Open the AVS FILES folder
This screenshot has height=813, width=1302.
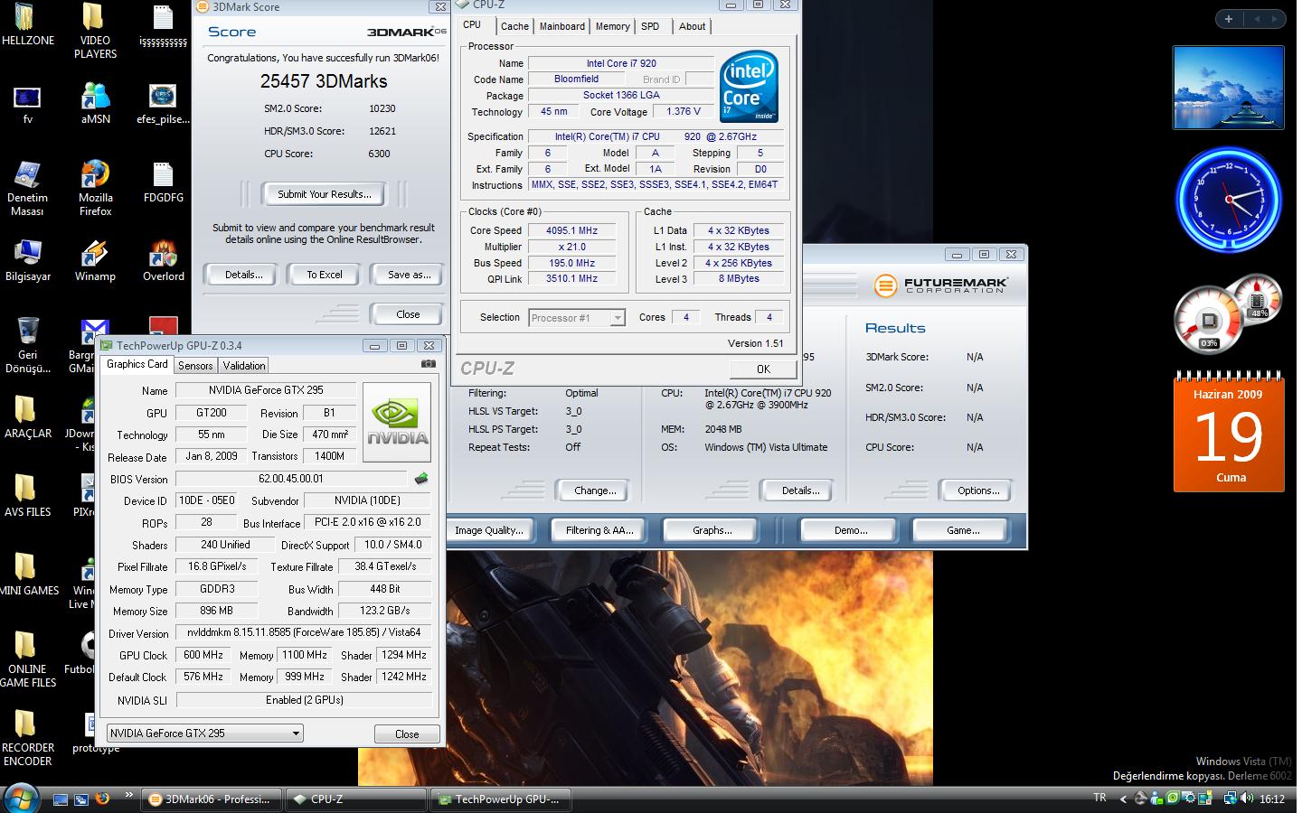coord(27,495)
